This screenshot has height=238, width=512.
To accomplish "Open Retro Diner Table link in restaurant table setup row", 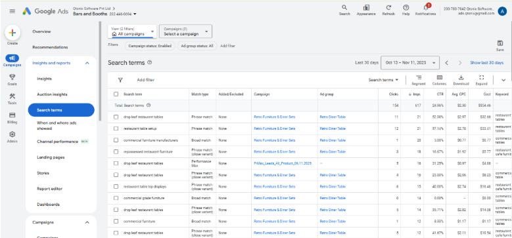I will click(333, 129).
